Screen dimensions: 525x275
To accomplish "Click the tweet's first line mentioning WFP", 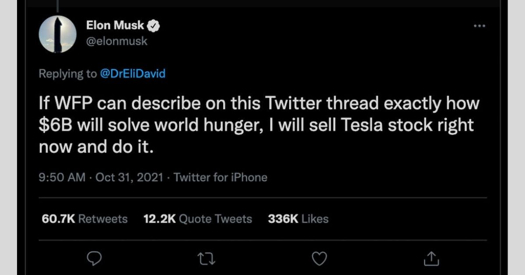I will pos(259,104).
